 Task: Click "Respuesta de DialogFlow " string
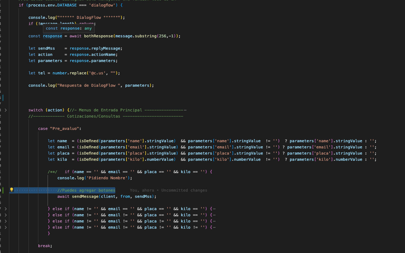point(89,85)
